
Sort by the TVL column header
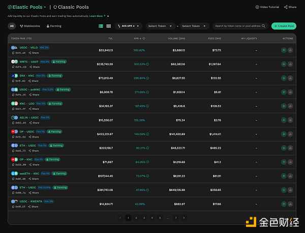pos(110,39)
